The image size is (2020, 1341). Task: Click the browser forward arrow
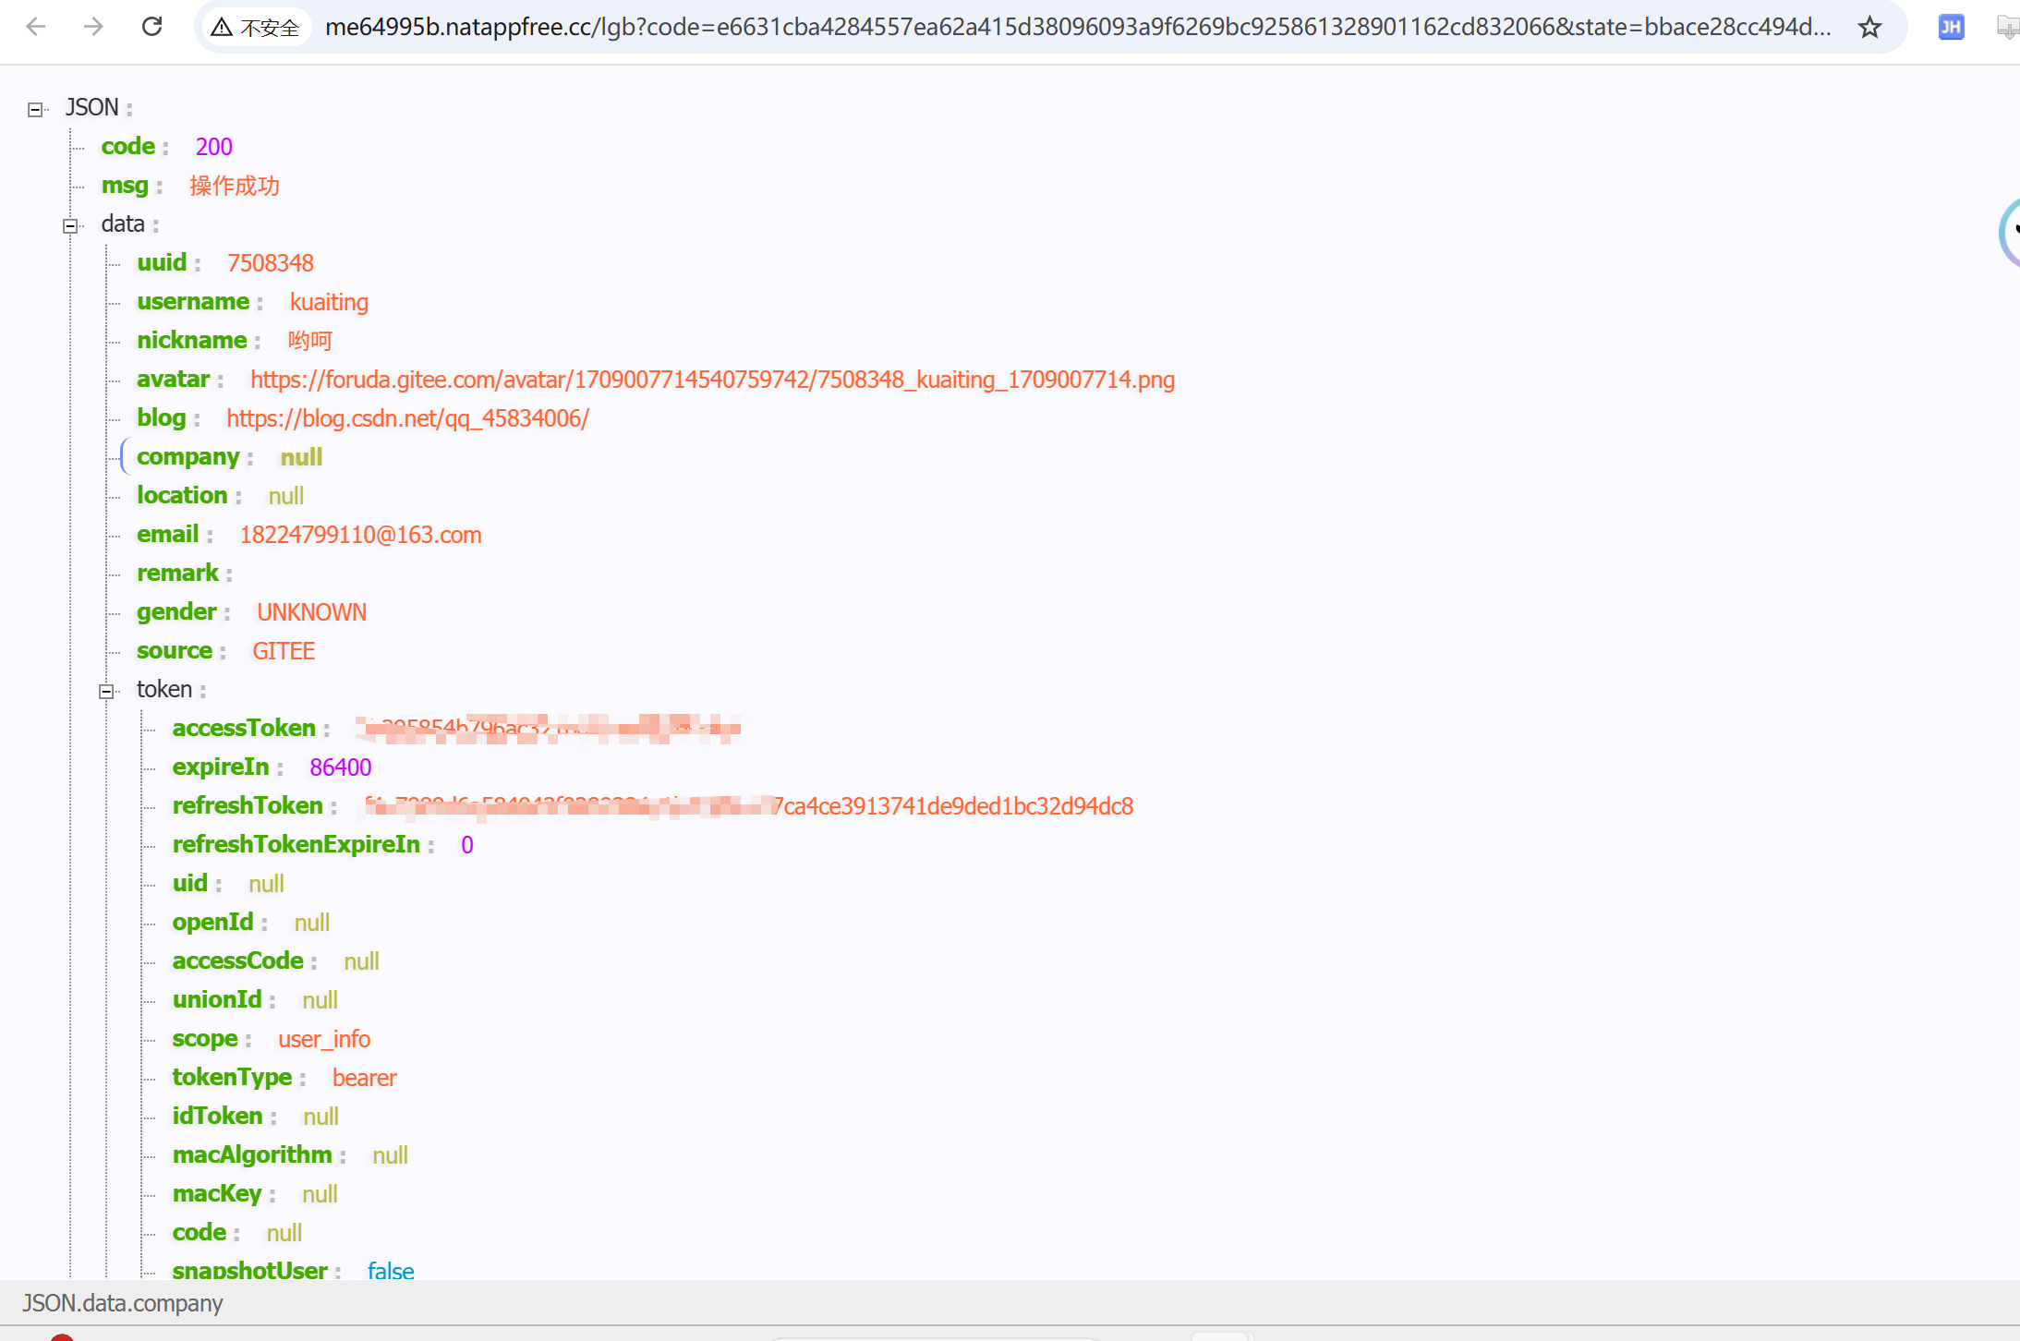(93, 27)
